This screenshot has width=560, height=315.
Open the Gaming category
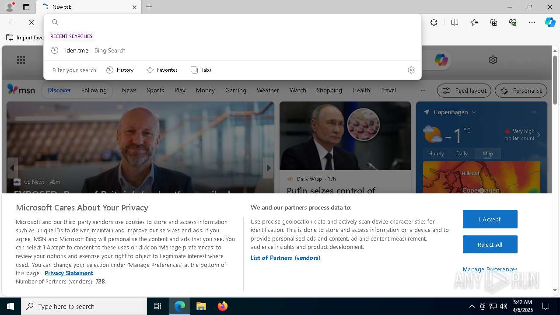pyautogui.click(x=236, y=90)
